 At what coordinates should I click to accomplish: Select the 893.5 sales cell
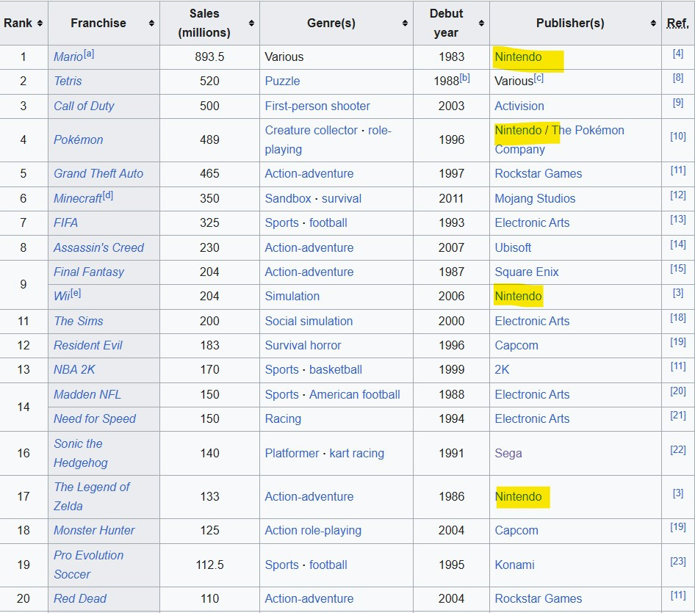coord(209,57)
